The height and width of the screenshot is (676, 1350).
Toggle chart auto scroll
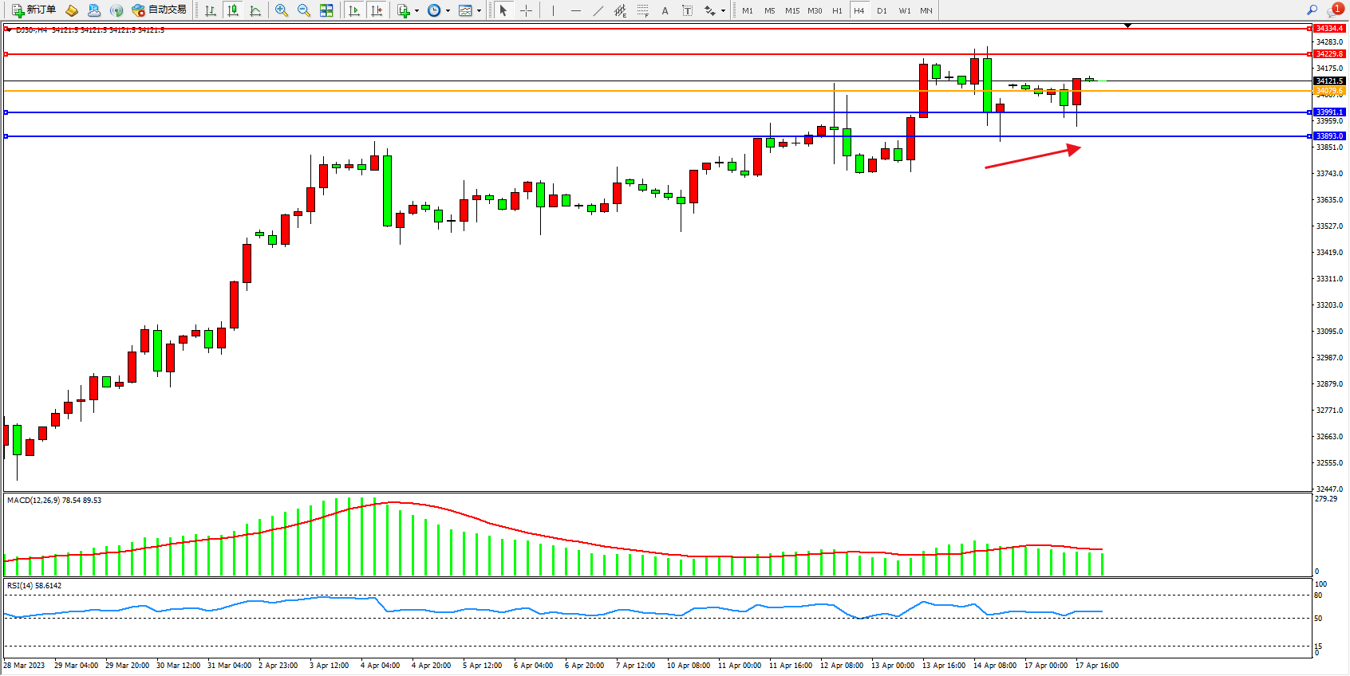(x=354, y=10)
